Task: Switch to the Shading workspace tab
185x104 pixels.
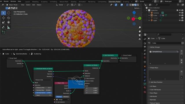Action: (73, 2)
